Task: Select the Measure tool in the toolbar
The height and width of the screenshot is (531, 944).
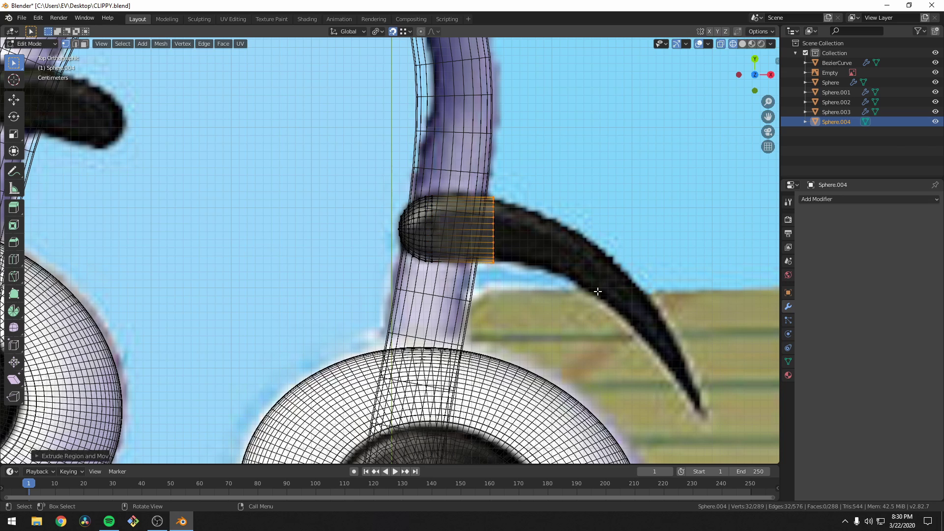Action: [13, 188]
